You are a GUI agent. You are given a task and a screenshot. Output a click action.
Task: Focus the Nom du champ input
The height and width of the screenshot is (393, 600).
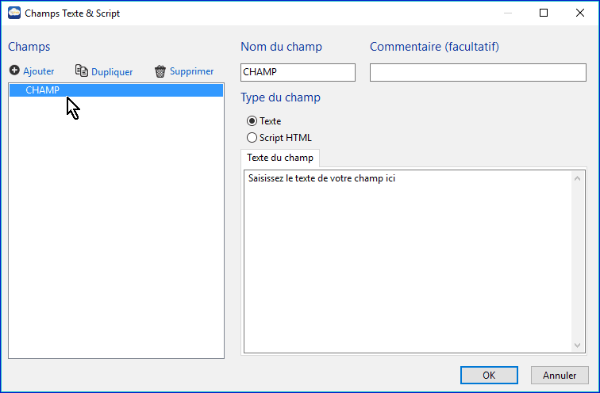[x=298, y=72]
